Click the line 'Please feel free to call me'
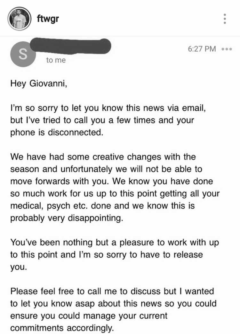This screenshot has height=334, width=240. click(112, 291)
